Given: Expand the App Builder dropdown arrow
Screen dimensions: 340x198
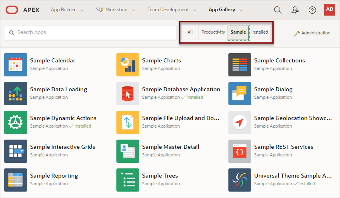Looking at the screenshot, I should pyautogui.click(x=82, y=10).
